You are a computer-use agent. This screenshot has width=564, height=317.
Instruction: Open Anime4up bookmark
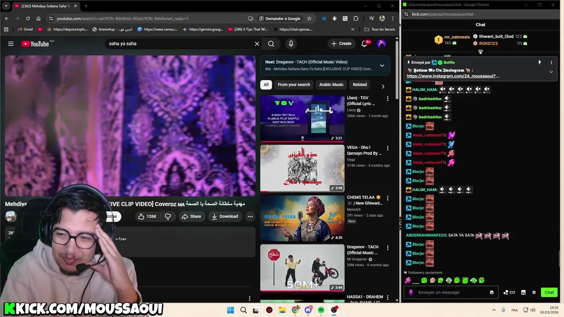pos(112,29)
